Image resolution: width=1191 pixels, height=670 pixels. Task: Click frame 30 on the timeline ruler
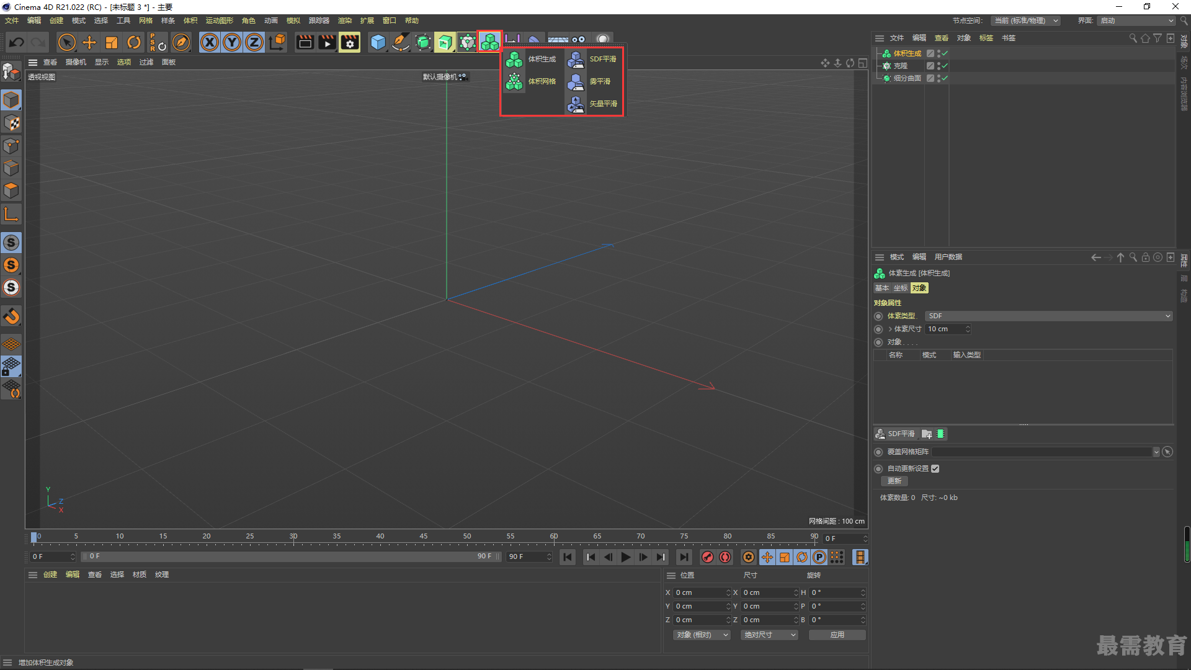(293, 537)
